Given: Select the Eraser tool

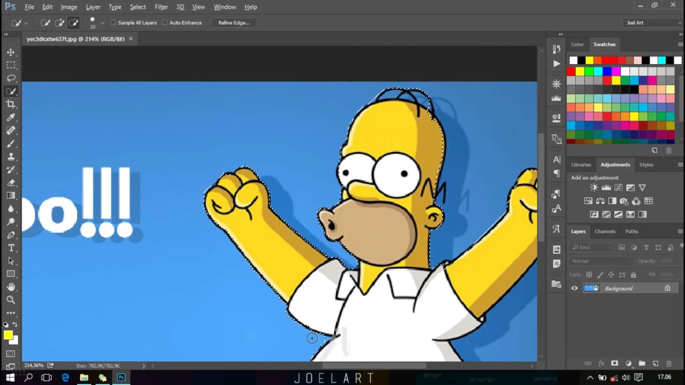Looking at the screenshot, I should 11,182.
